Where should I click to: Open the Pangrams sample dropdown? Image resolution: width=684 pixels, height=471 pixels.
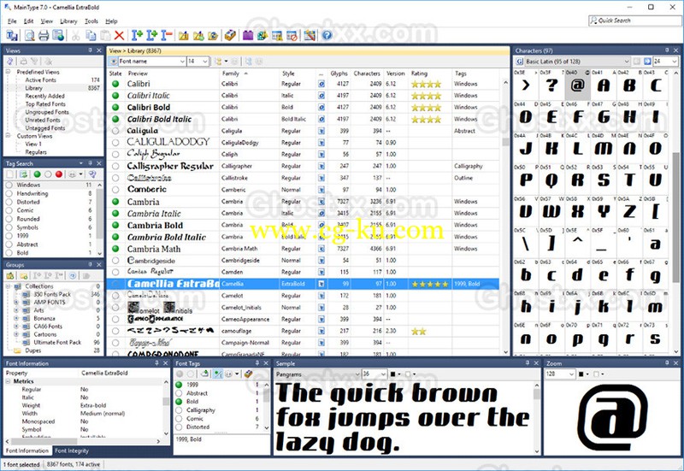click(x=357, y=374)
